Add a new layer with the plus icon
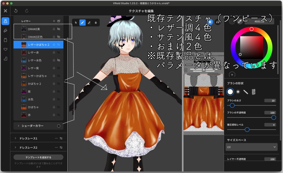 [54, 20]
